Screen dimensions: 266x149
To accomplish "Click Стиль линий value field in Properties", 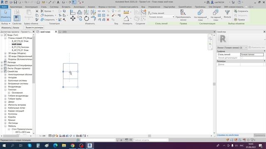I will coord(252,54).
